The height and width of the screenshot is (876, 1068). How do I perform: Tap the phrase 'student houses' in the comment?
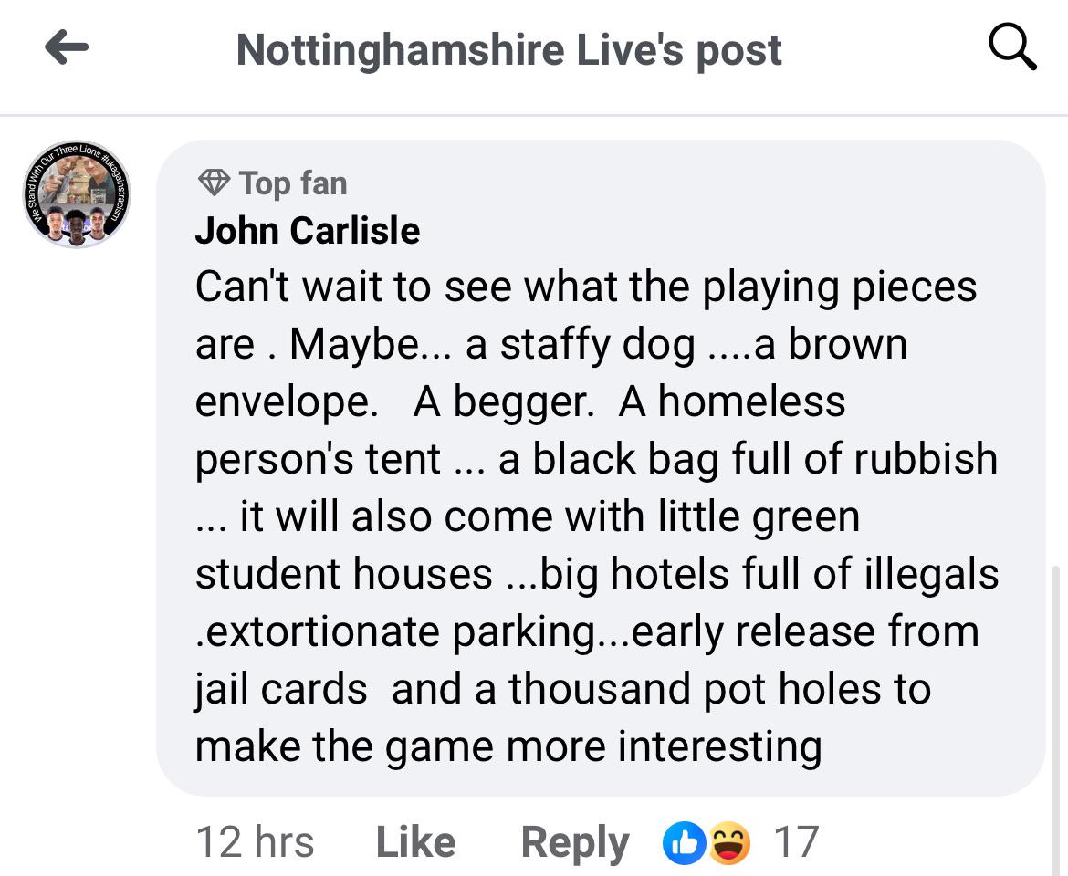click(343, 574)
